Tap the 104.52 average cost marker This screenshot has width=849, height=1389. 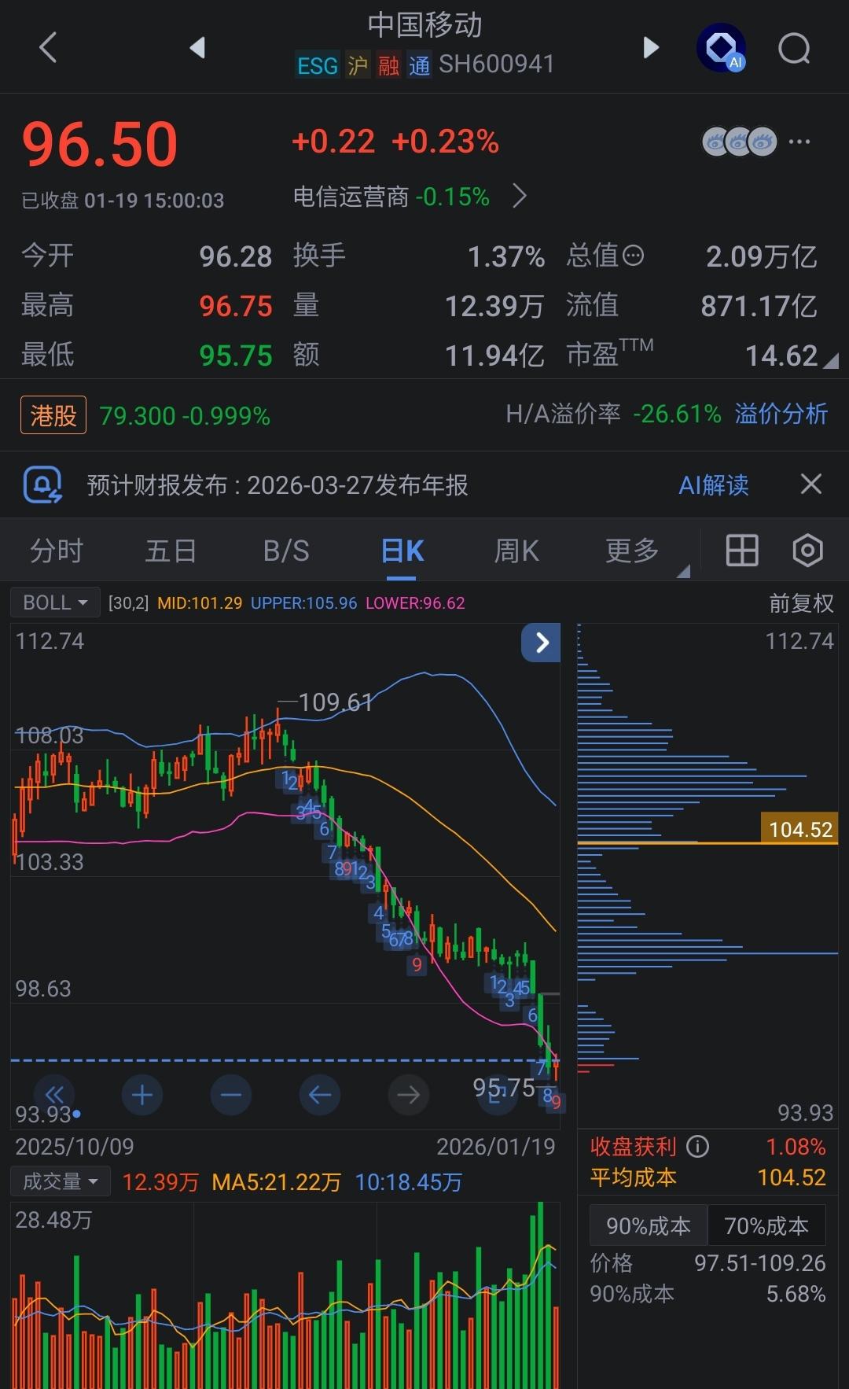[799, 828]
